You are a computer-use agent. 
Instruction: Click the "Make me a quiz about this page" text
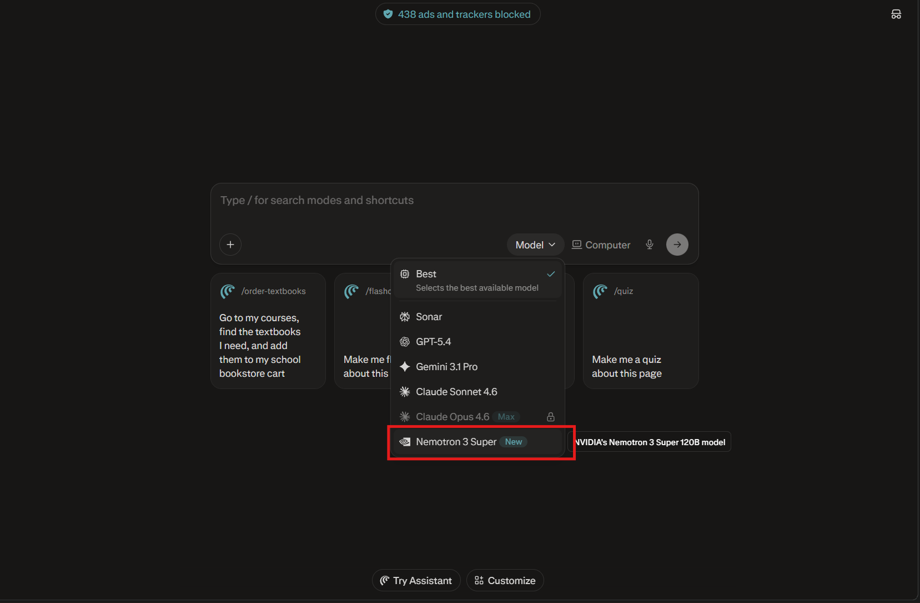tap(627, 367)
